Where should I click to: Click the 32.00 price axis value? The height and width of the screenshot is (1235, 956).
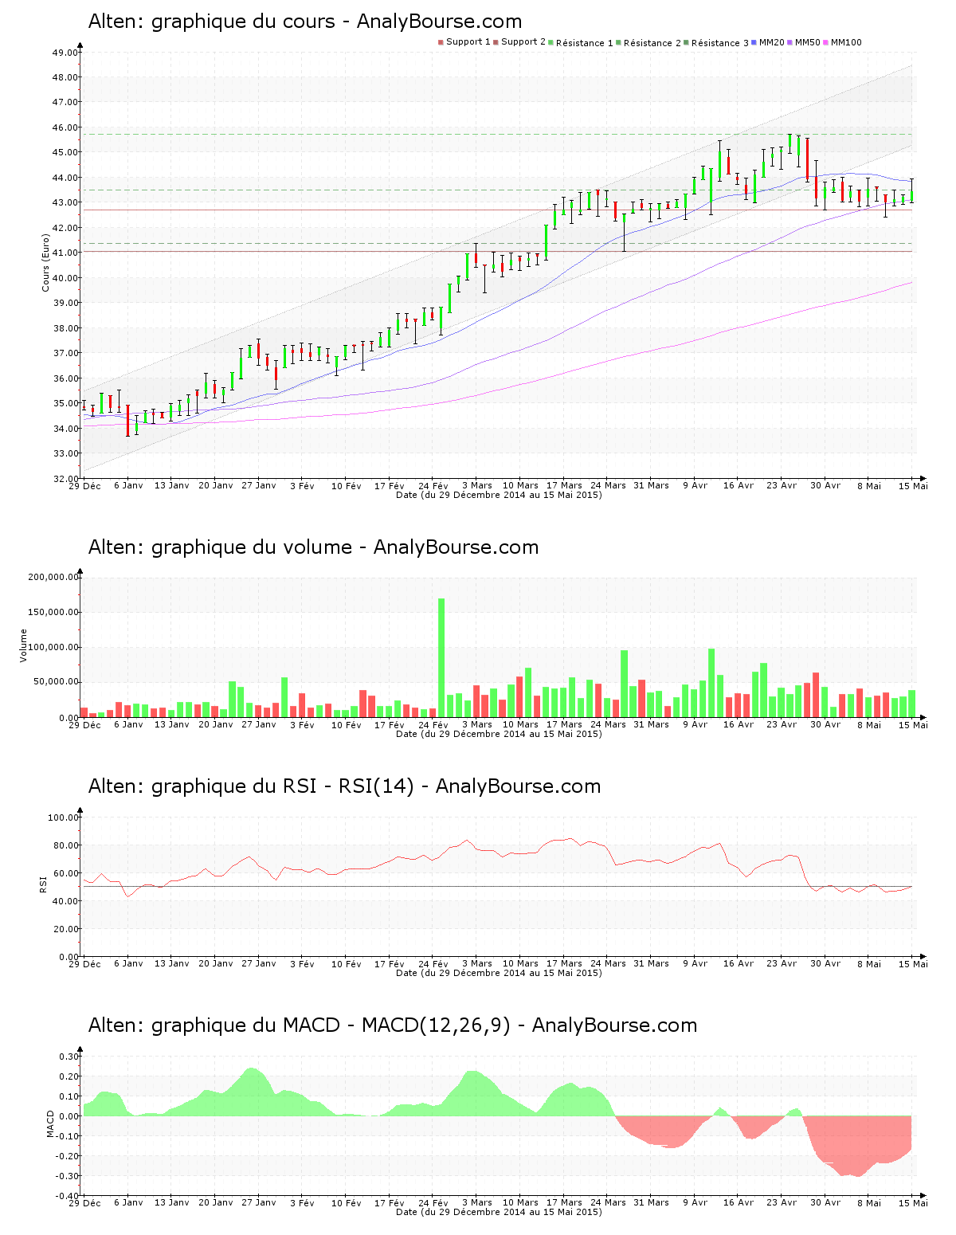coord(65,479)
